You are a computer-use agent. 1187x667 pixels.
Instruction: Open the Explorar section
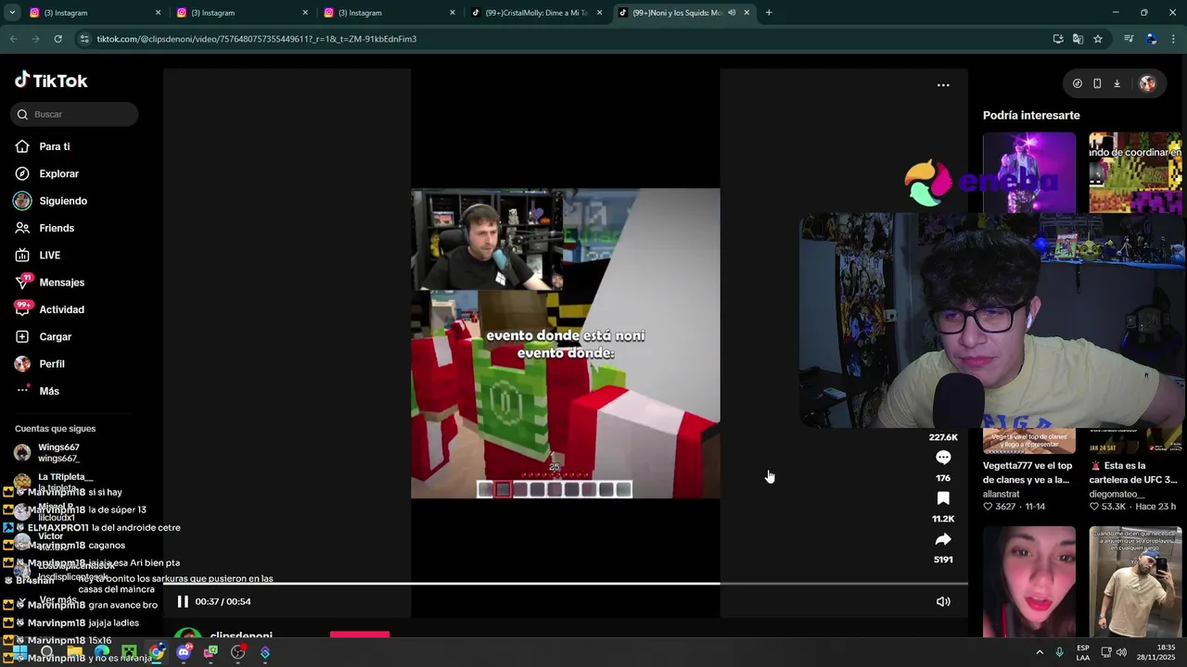[x=58, y=173]
